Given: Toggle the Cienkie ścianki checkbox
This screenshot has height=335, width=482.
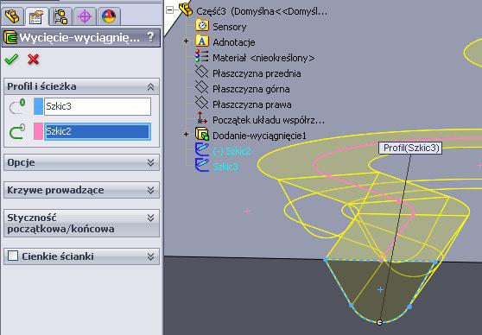Looking at the screenshot, I should pyautogui.click(x=13, y=256).
